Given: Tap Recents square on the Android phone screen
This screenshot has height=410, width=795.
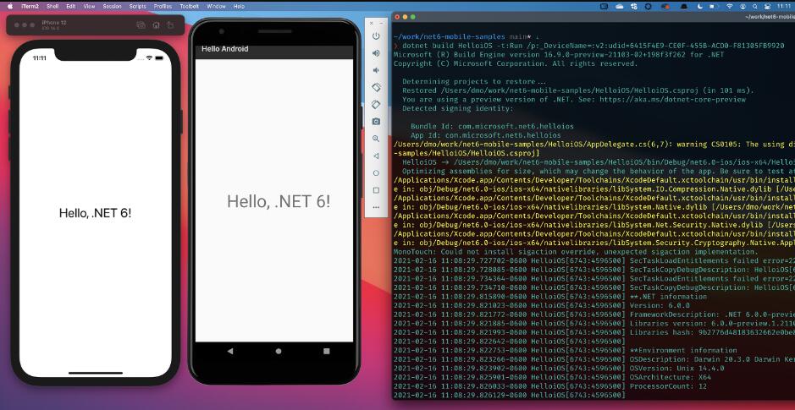Looking at the screenshot, I should (x=327, y=351).
